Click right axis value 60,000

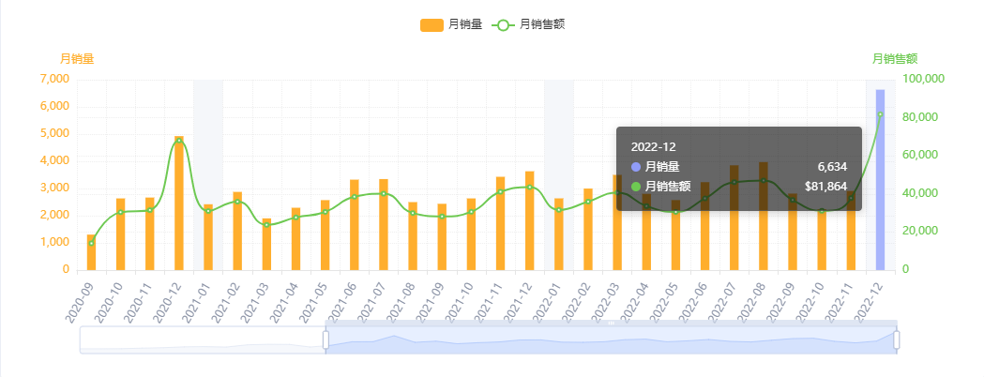920,155
